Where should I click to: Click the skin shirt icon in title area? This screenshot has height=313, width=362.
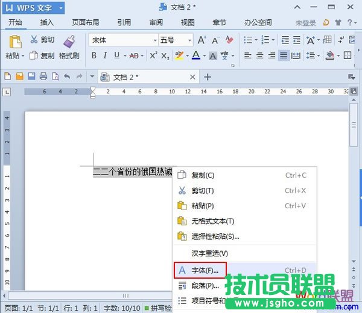point(338,22)
